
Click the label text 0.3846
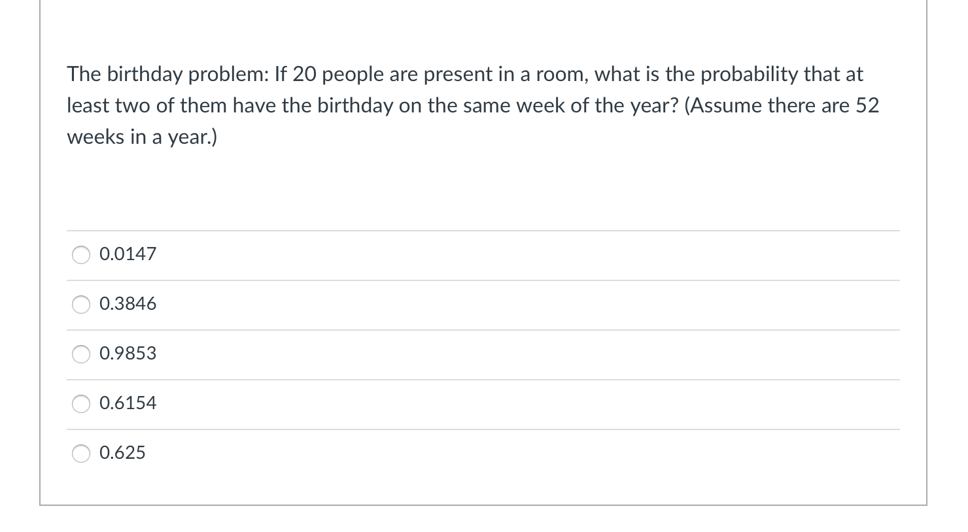(x=128, y=304)
